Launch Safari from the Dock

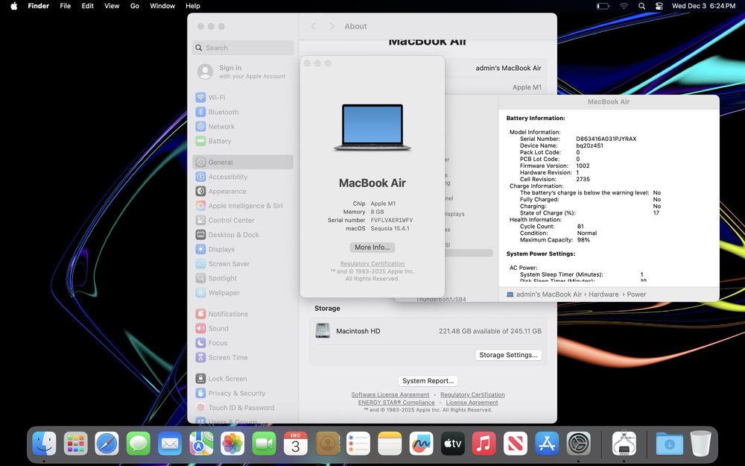(x=107, y=444)
